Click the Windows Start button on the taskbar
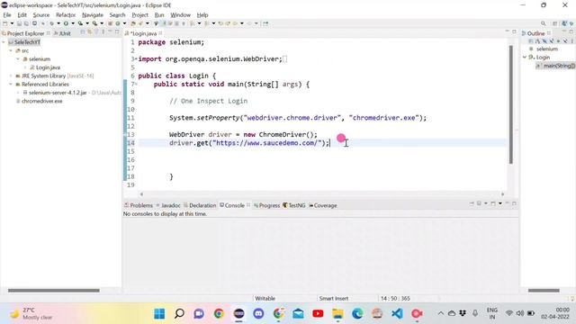The image size is (576, 324). click(159, 314)
